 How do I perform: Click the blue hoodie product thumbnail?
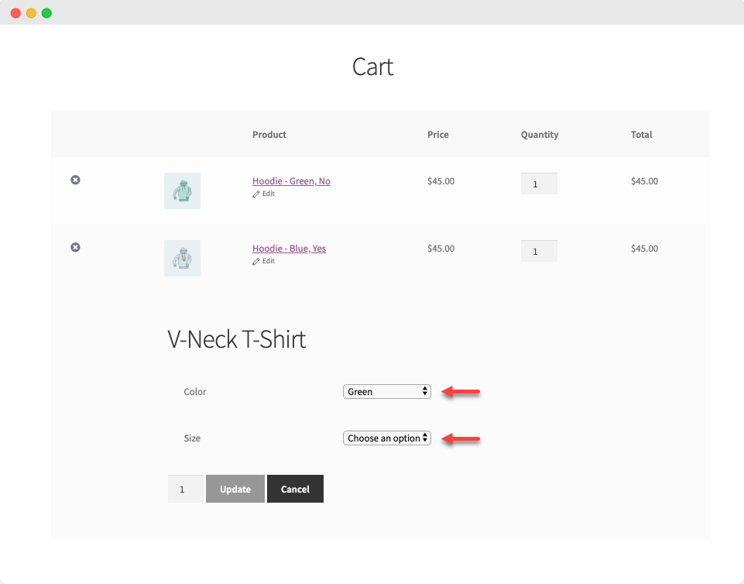tap(182, 258)
